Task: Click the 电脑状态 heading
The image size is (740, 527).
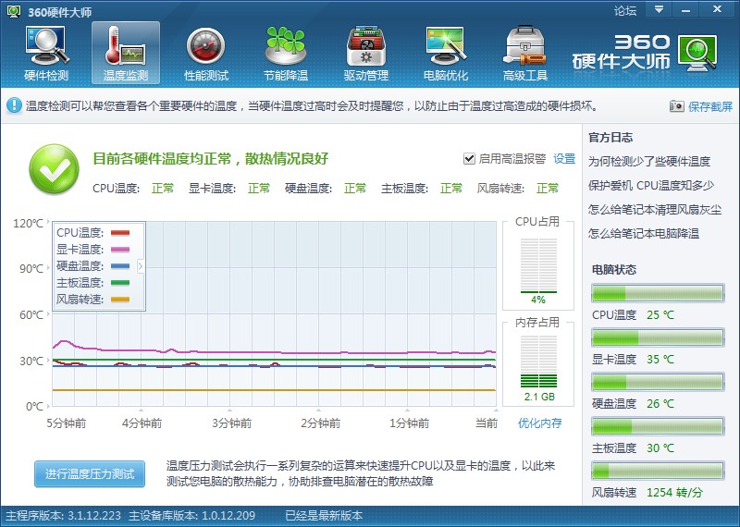Action: 614,269
